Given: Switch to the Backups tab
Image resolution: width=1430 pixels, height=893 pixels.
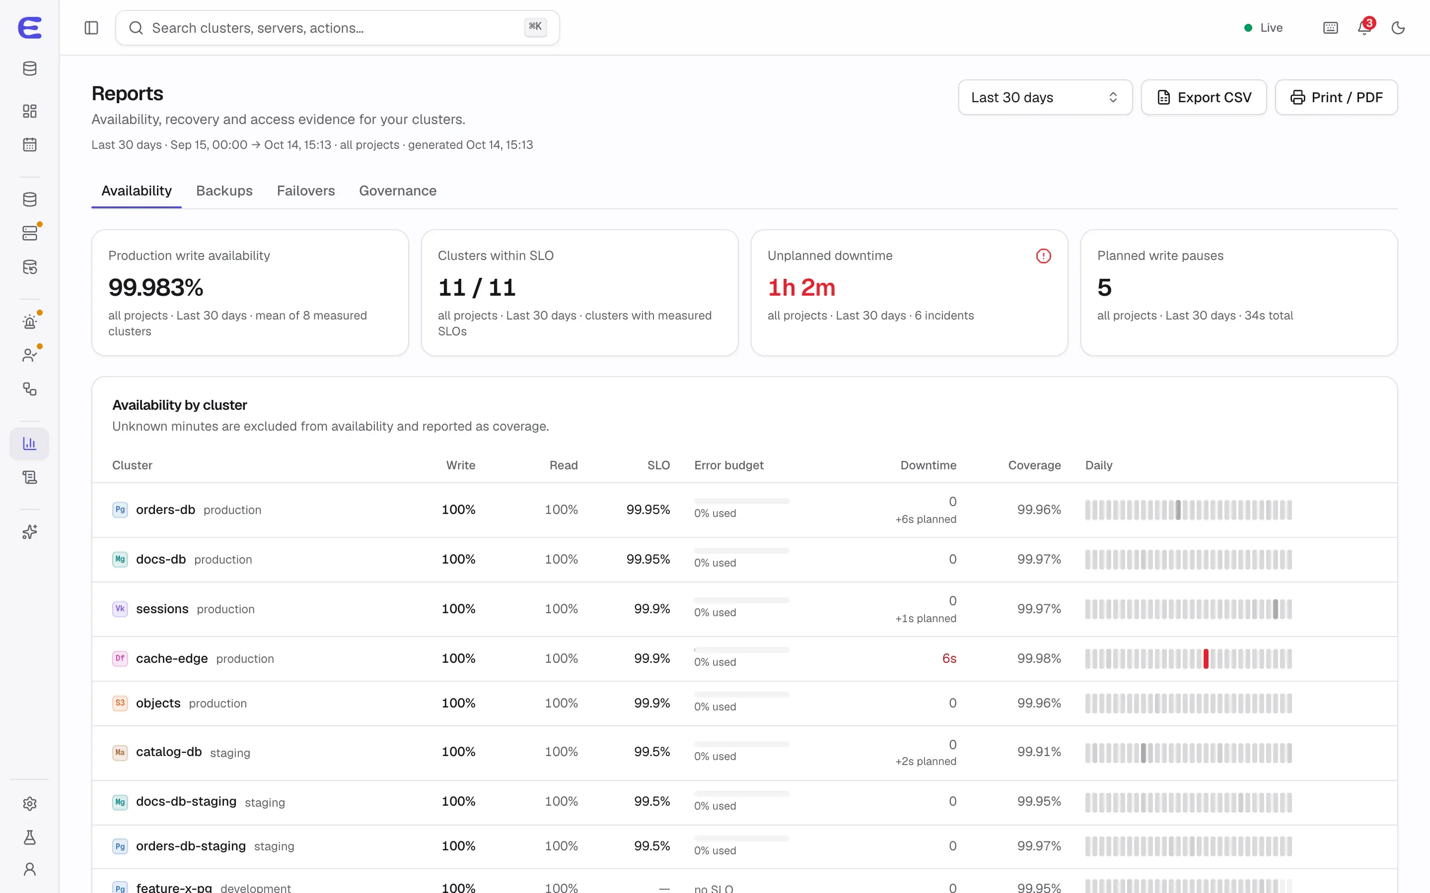Looking at the screenshot, I should pos(224,191).
